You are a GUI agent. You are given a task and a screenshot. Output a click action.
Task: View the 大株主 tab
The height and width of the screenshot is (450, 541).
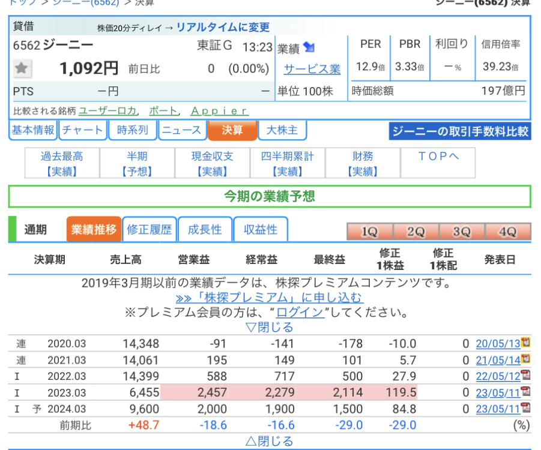click(x=282, y=130)
